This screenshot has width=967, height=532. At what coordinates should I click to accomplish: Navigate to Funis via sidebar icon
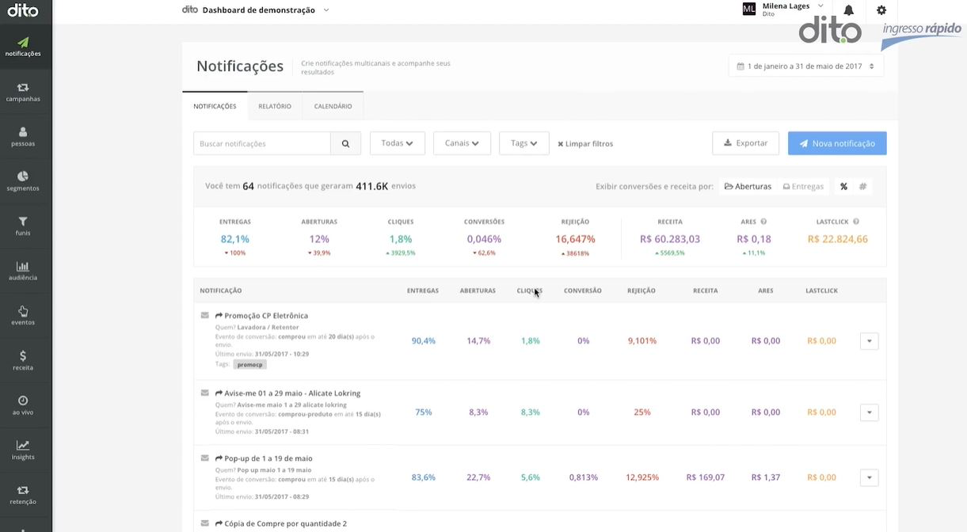[x=23, y=227]
